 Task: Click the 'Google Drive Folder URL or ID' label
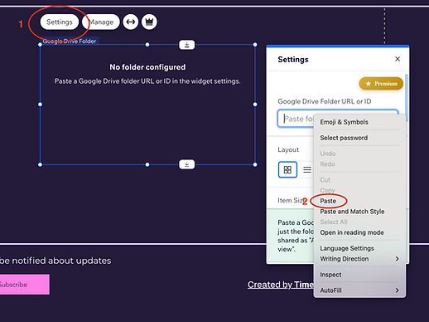325,101
